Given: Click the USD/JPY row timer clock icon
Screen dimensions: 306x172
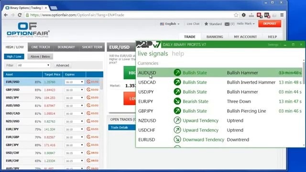Looking at the screenshot, I should coord(88,97).
